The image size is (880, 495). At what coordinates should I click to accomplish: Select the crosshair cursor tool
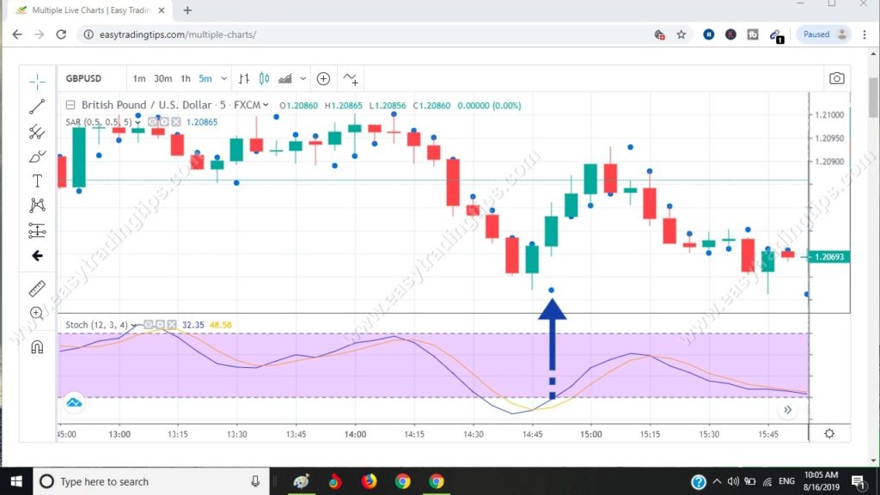[38, 81]
